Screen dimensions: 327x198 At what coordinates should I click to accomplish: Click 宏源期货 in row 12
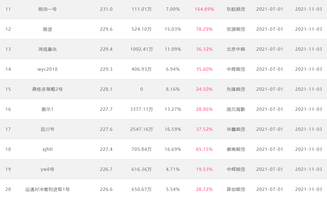click(x=236, y=29)
